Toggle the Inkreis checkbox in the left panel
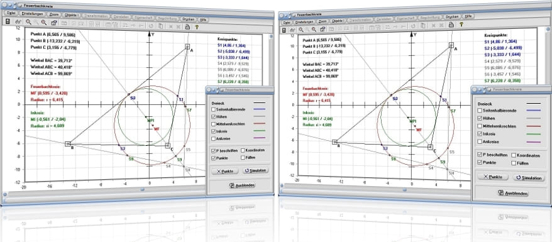This screenshot has width=552, height=242. (214, 131)
